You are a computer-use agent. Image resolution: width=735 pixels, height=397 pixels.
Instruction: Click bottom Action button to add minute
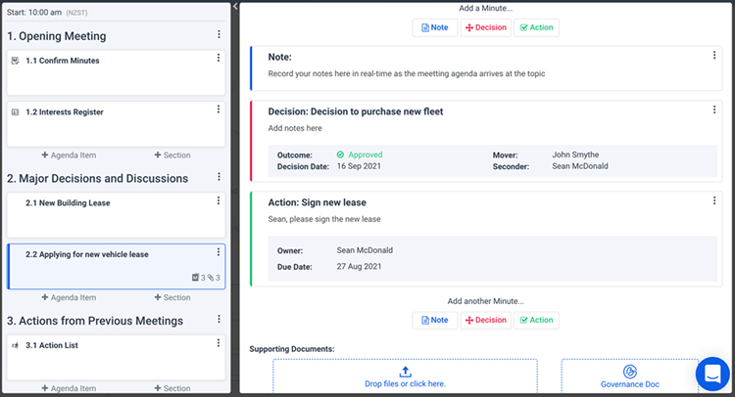(536, 320)
